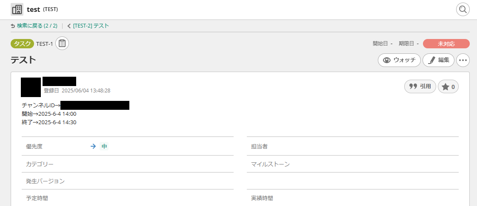The width and height of the screenshot is (477, 206).
Task: Click the issue key TEST-1
Action: pyautogui.click(x=45, y=44)
